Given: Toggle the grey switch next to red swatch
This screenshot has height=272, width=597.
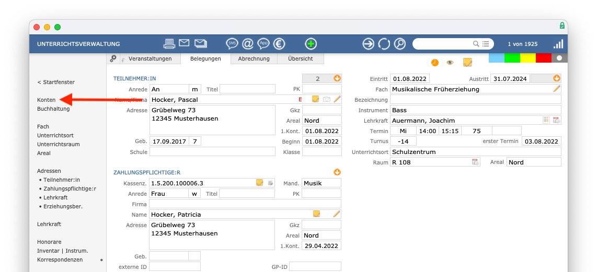Looking at the screenshot, I should coord(559,58).
